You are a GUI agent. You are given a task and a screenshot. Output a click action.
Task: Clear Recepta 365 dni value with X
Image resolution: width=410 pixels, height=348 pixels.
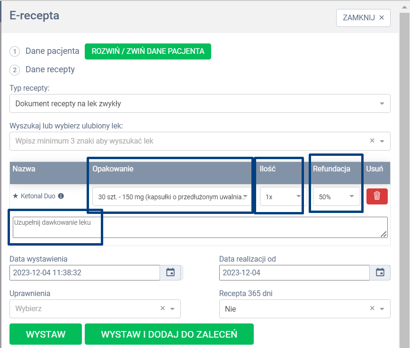(372, 309)
